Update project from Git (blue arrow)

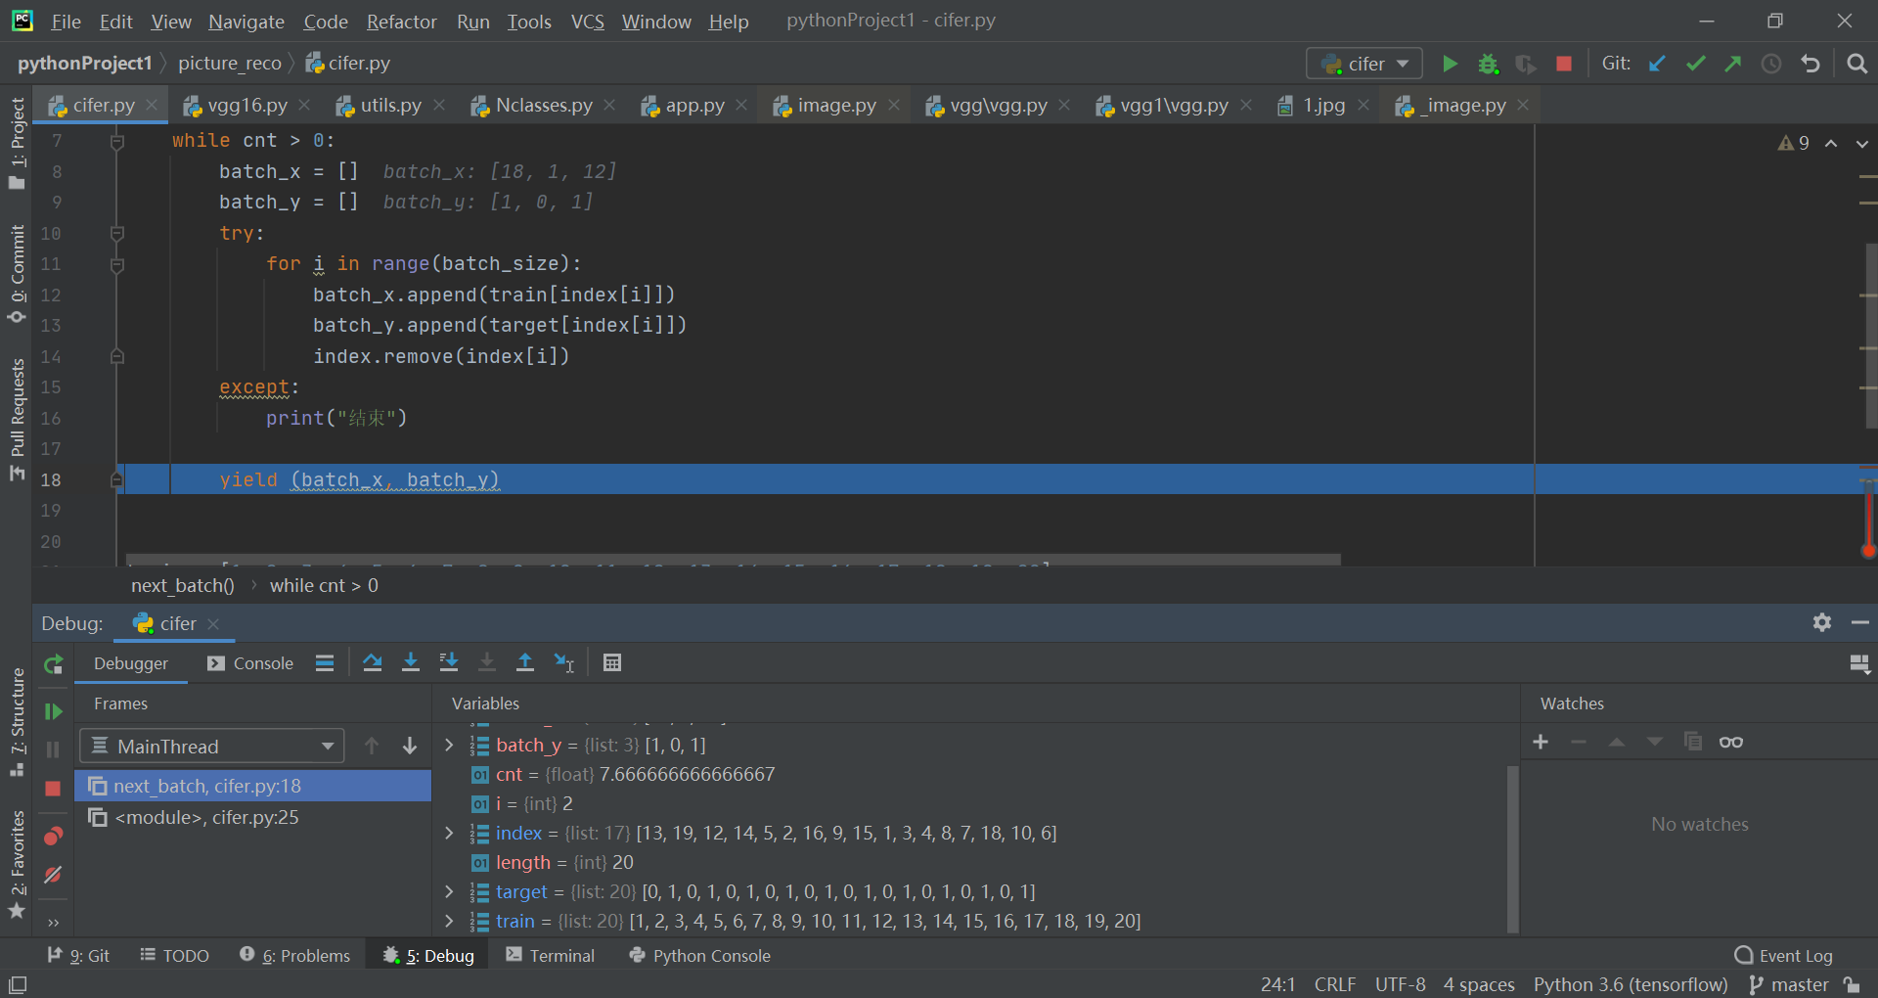click(x=1657, y=64)
